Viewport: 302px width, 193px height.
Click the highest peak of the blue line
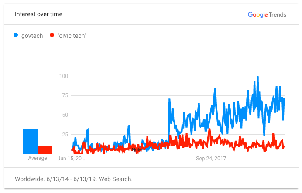258,77
